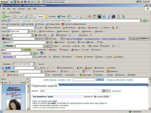Click the COMPUTERS link
The width and height of the screenshot is (151, 113).
coord(119,80)
